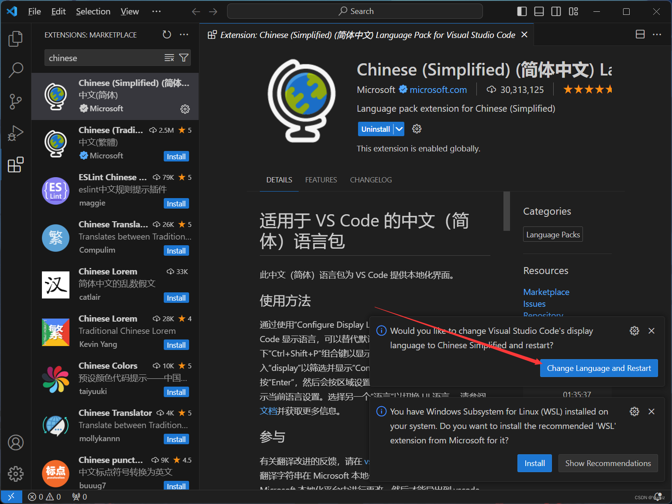The width and height of the screenshot is (672, 504).
Task: Click the README vertical scrollbar
Action: click(x=507, y=211)
